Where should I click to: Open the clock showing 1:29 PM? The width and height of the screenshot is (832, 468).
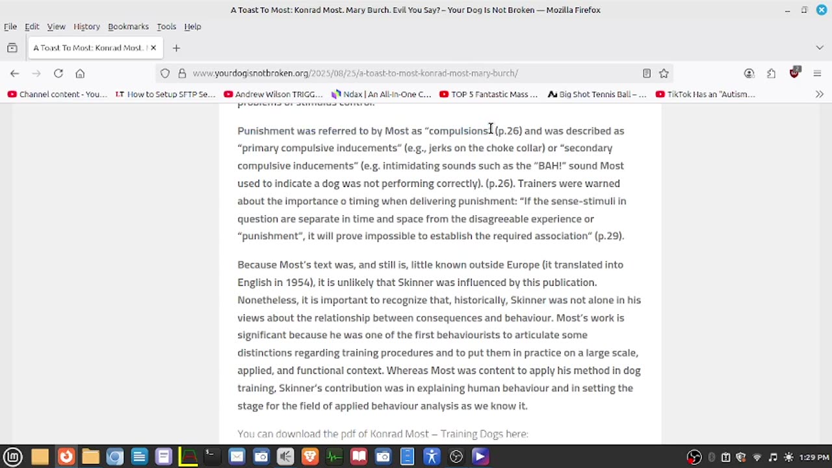tap(813, 457)
